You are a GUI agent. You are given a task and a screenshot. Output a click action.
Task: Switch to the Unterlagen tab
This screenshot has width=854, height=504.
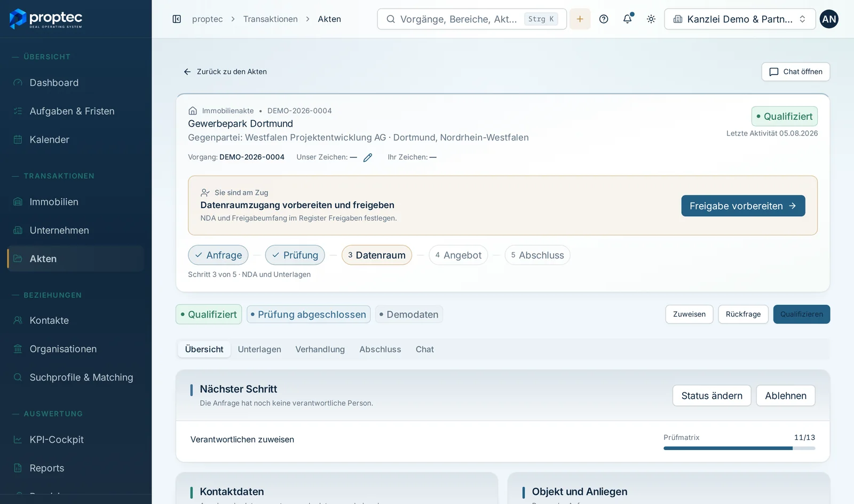(259, 349)
